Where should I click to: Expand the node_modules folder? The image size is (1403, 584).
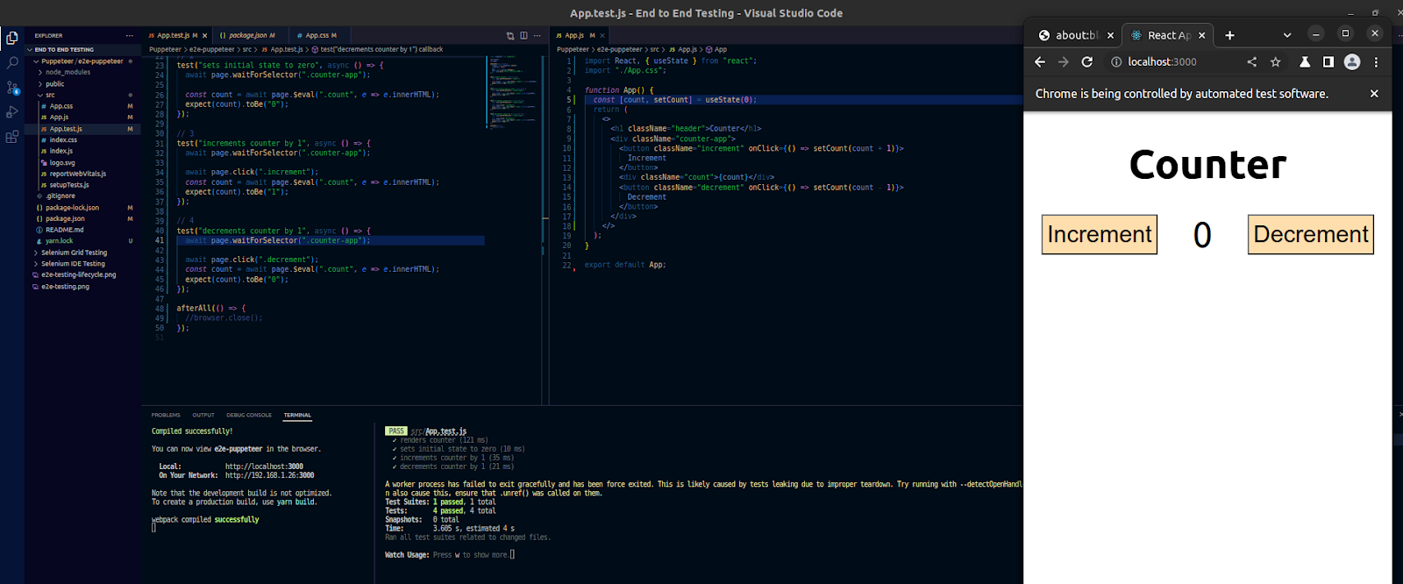(67, 73)
